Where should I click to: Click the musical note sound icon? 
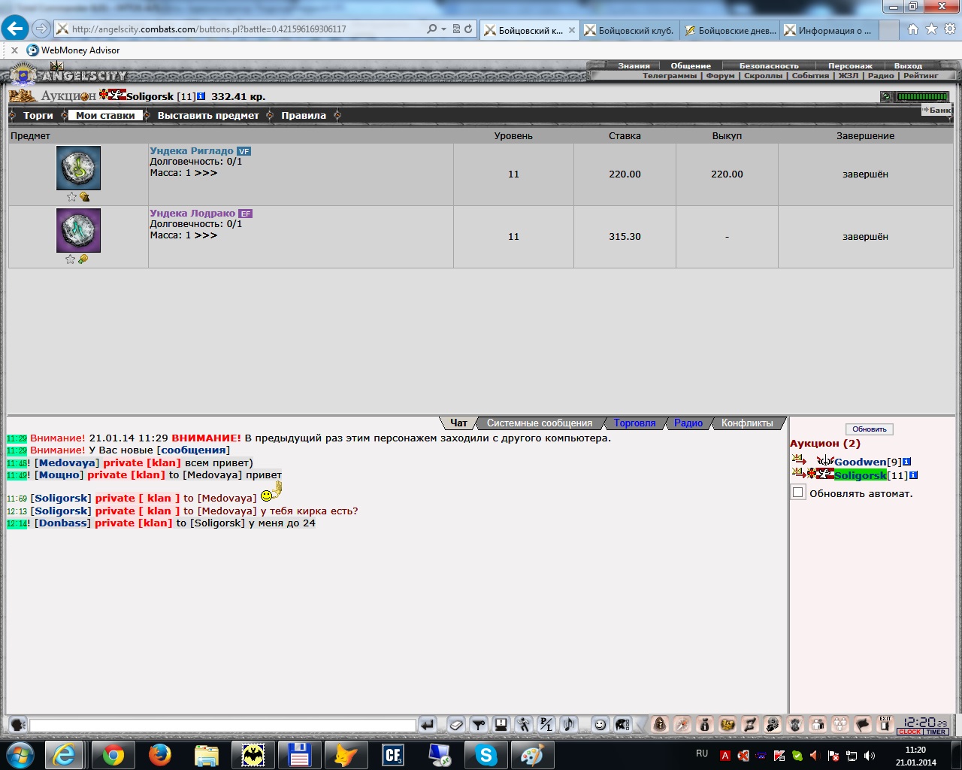pyautogui.click(x=569, y=725)
